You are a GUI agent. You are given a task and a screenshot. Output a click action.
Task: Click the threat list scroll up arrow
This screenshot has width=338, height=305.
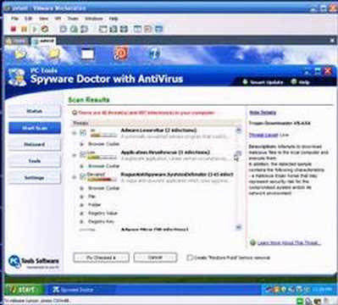239,130
